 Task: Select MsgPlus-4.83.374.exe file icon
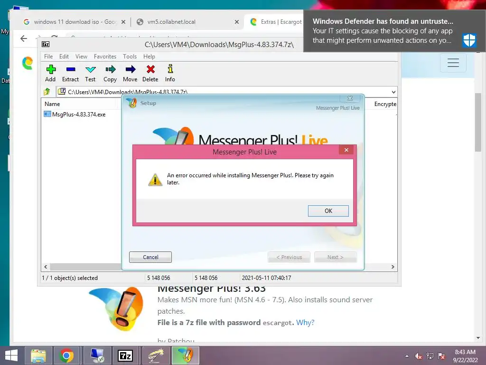tap(47, 114)
